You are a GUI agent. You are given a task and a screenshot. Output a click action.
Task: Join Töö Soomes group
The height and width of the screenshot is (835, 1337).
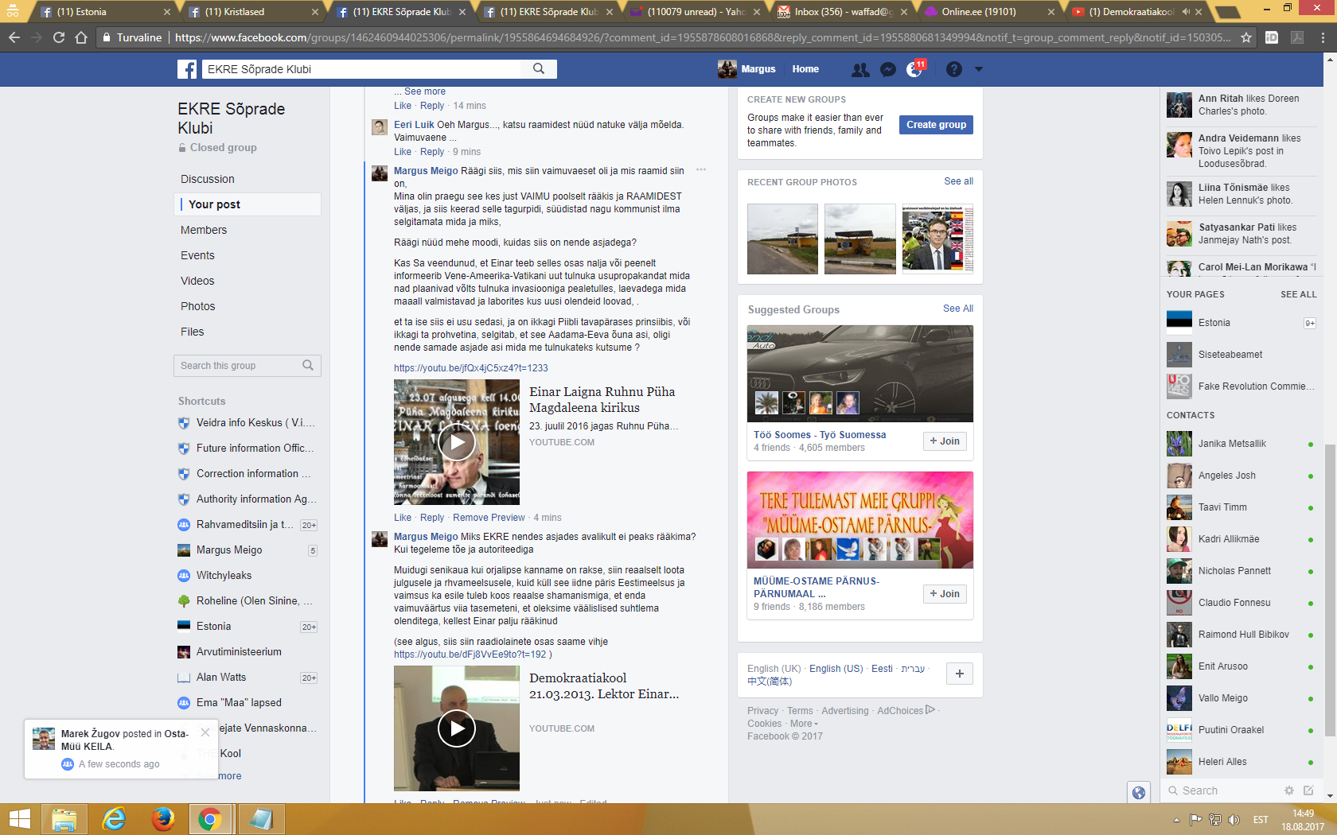pyautogui.click(x=945, y=441)
